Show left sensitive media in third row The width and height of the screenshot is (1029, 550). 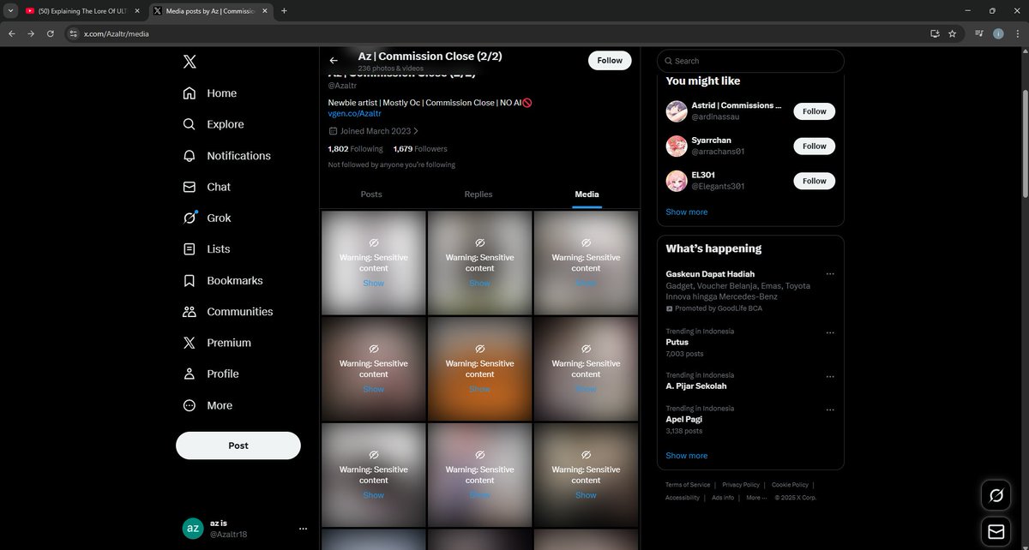pos(374,495)
